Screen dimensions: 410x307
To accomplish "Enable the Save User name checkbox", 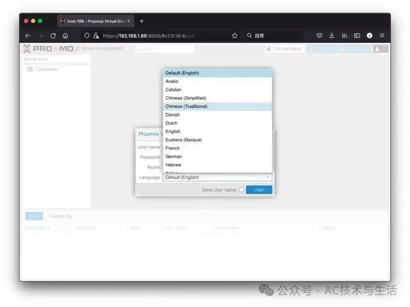I will pyautogui.click(x=241, y=190).
